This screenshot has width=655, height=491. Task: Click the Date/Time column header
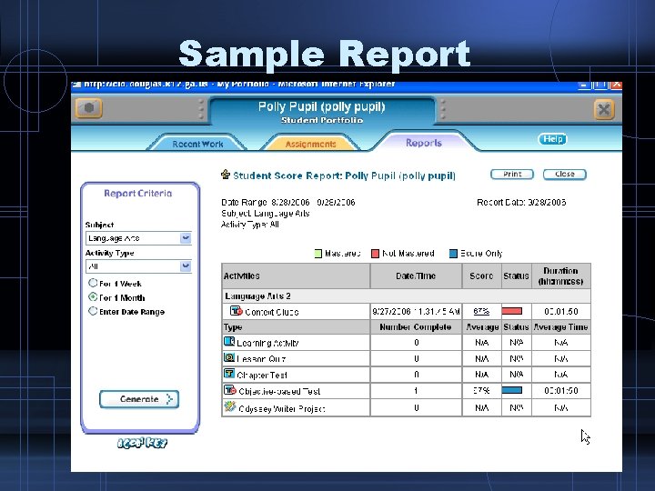point(416,276)
